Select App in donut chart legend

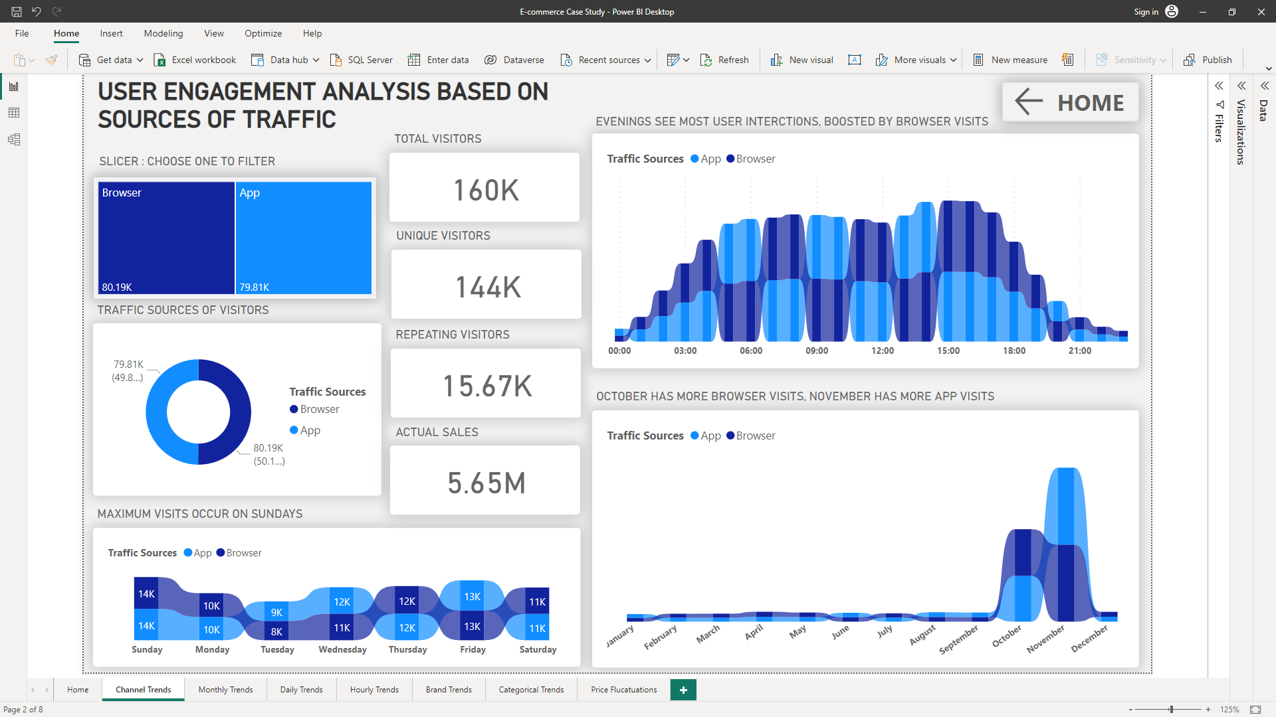(305, 430)
